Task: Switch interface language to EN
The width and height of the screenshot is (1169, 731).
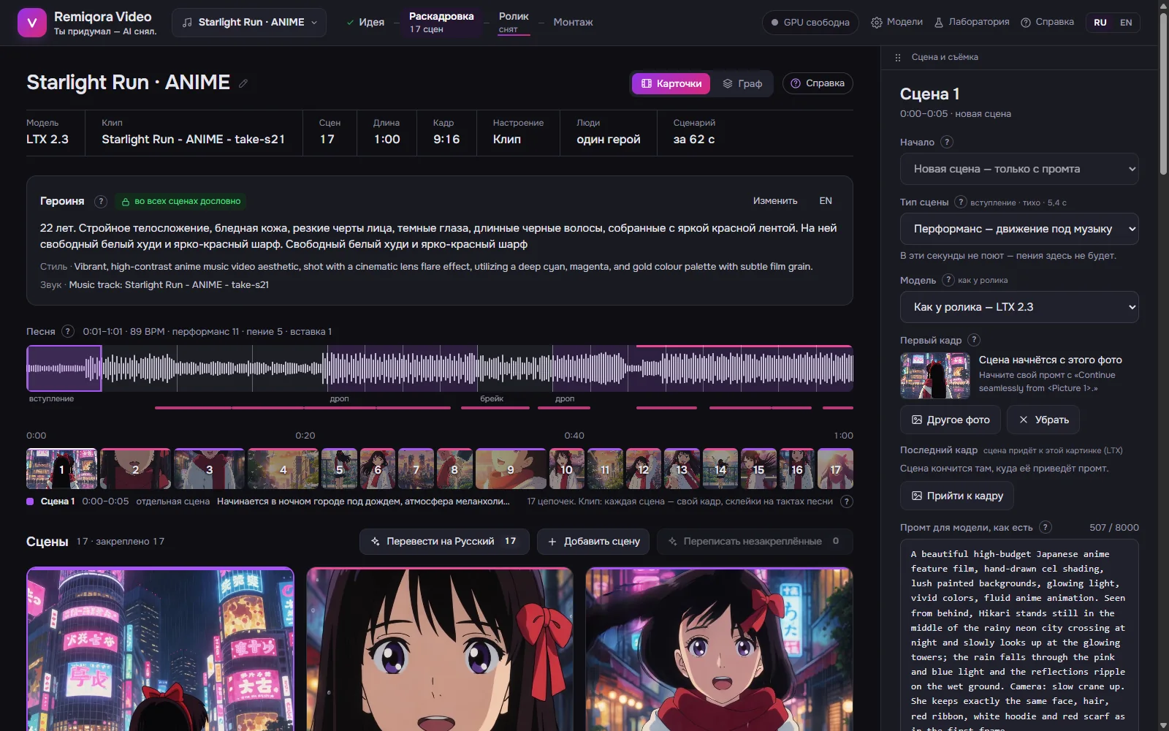Action: (1126, 23)
